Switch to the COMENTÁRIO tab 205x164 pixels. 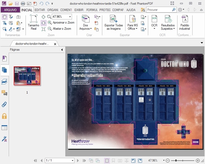click(66, 10)
